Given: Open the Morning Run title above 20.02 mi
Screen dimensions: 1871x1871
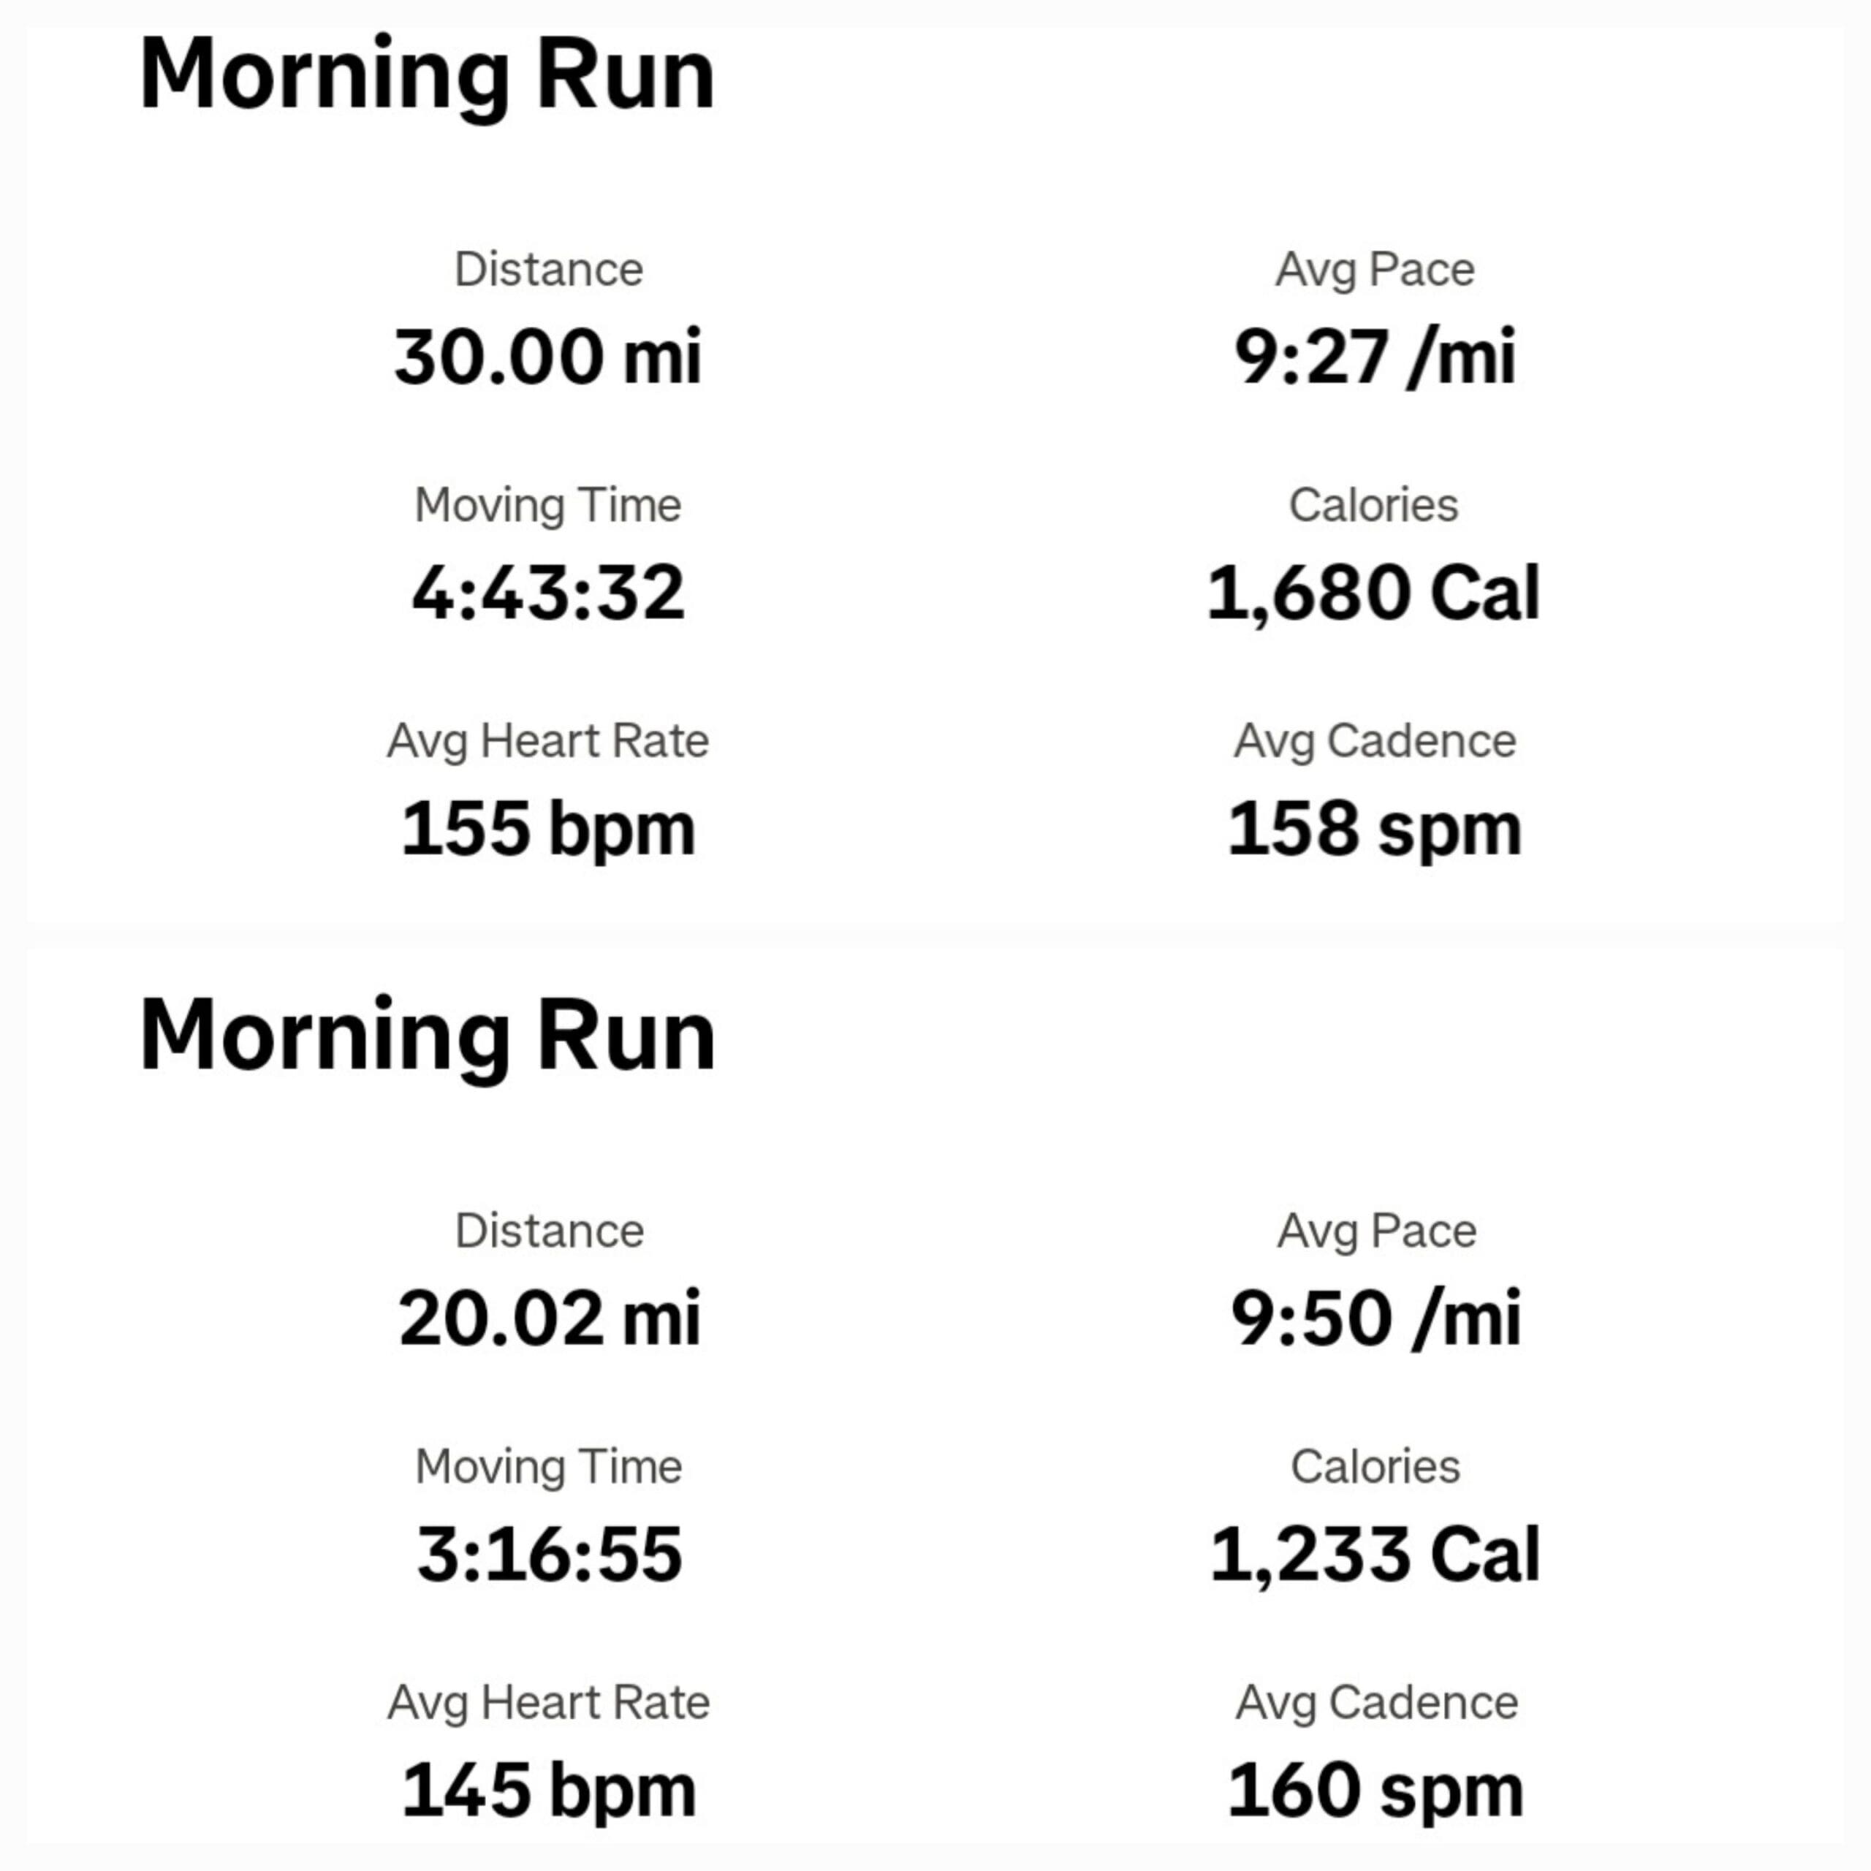Looking at the screenshot, I should (427, 1036).
